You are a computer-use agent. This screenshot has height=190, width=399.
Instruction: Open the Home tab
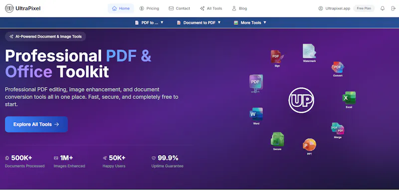(121, 8)
